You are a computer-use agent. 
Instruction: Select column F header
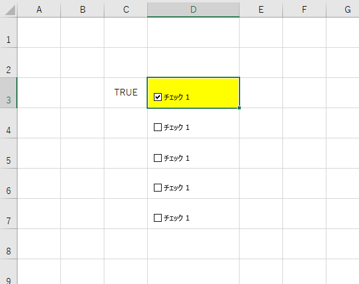[x=305, y=10]
